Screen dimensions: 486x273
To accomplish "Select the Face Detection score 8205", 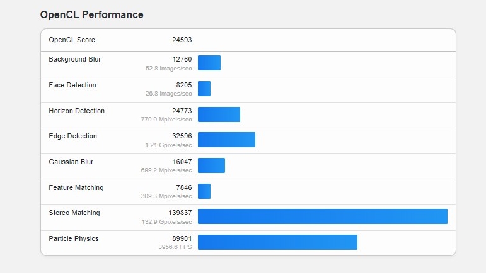I will [x=183, y=85].
